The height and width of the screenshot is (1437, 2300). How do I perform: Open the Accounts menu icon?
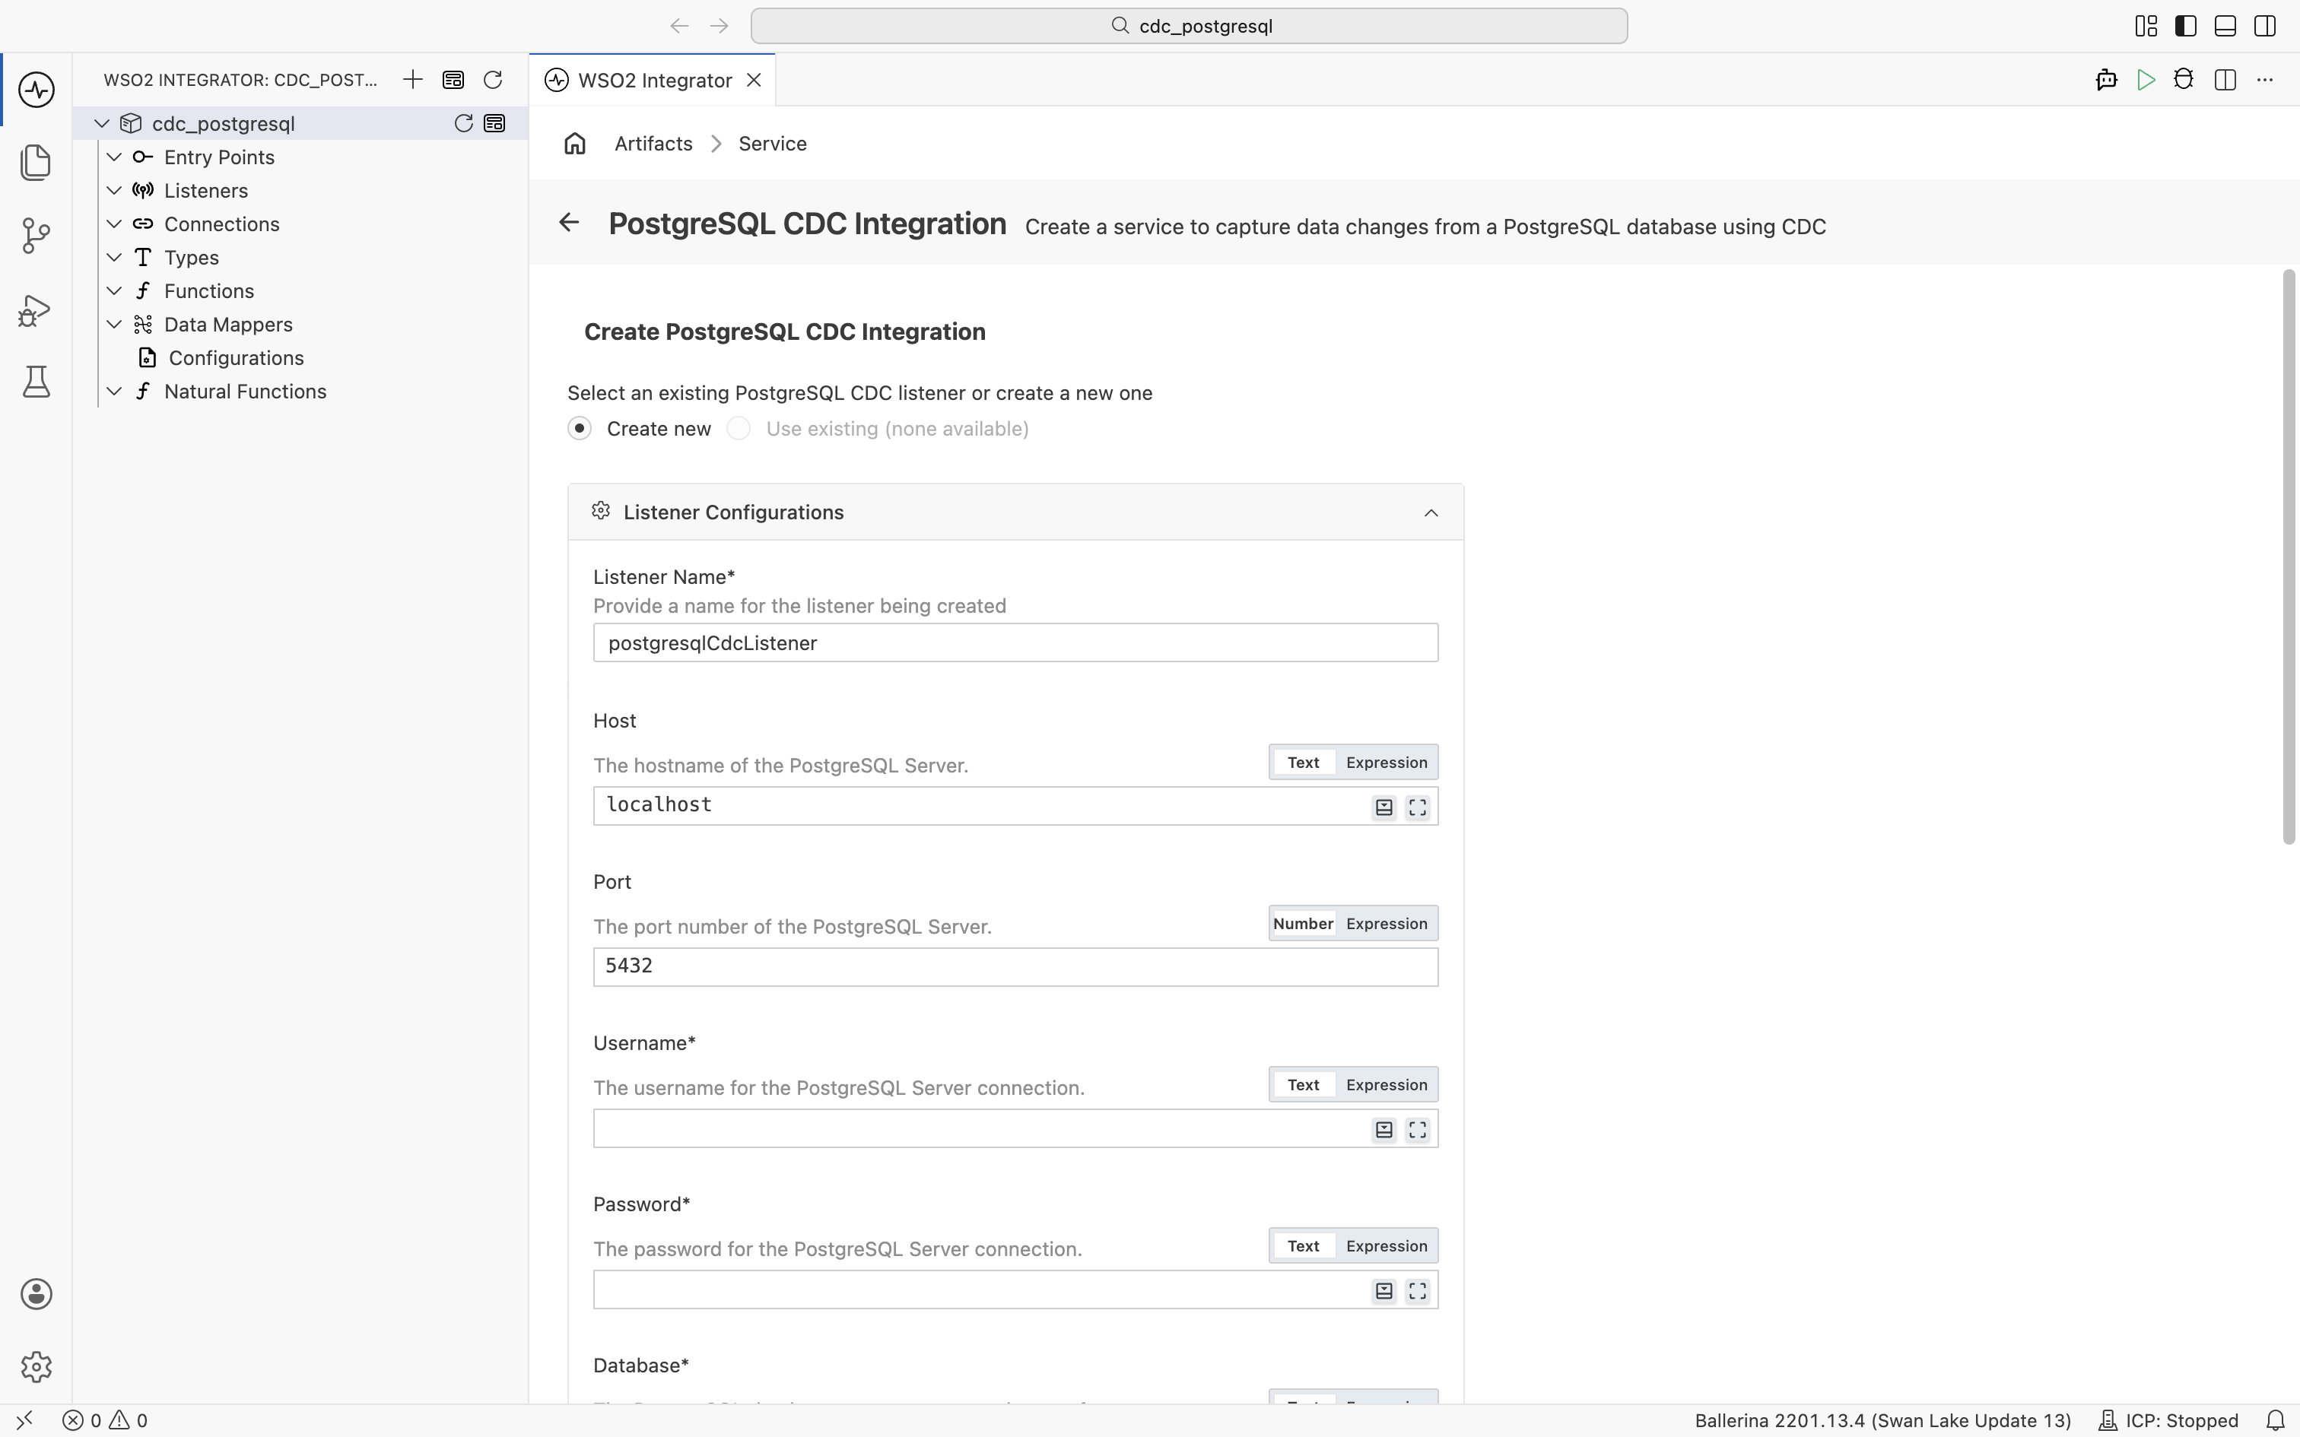[36, 1294]
